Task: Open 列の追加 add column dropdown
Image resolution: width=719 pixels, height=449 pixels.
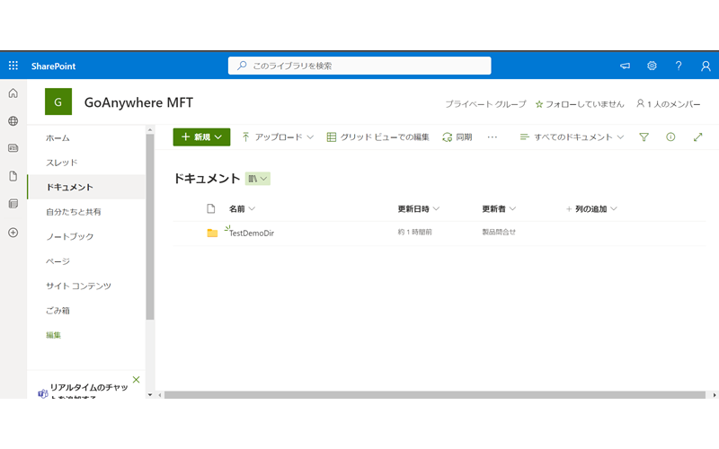Action: click(591, 209)
